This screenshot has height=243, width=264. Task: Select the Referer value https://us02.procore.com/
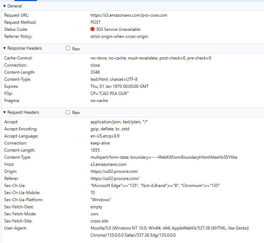(115, 179)
